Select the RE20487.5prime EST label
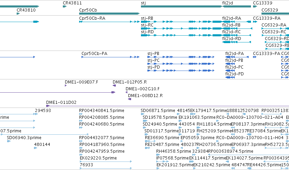The width and height of the screenshot is (289, 170). pyautogui.click(x=162, y=145)
